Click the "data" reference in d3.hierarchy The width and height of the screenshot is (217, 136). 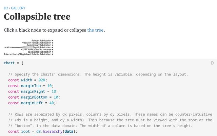coord(69,132)
